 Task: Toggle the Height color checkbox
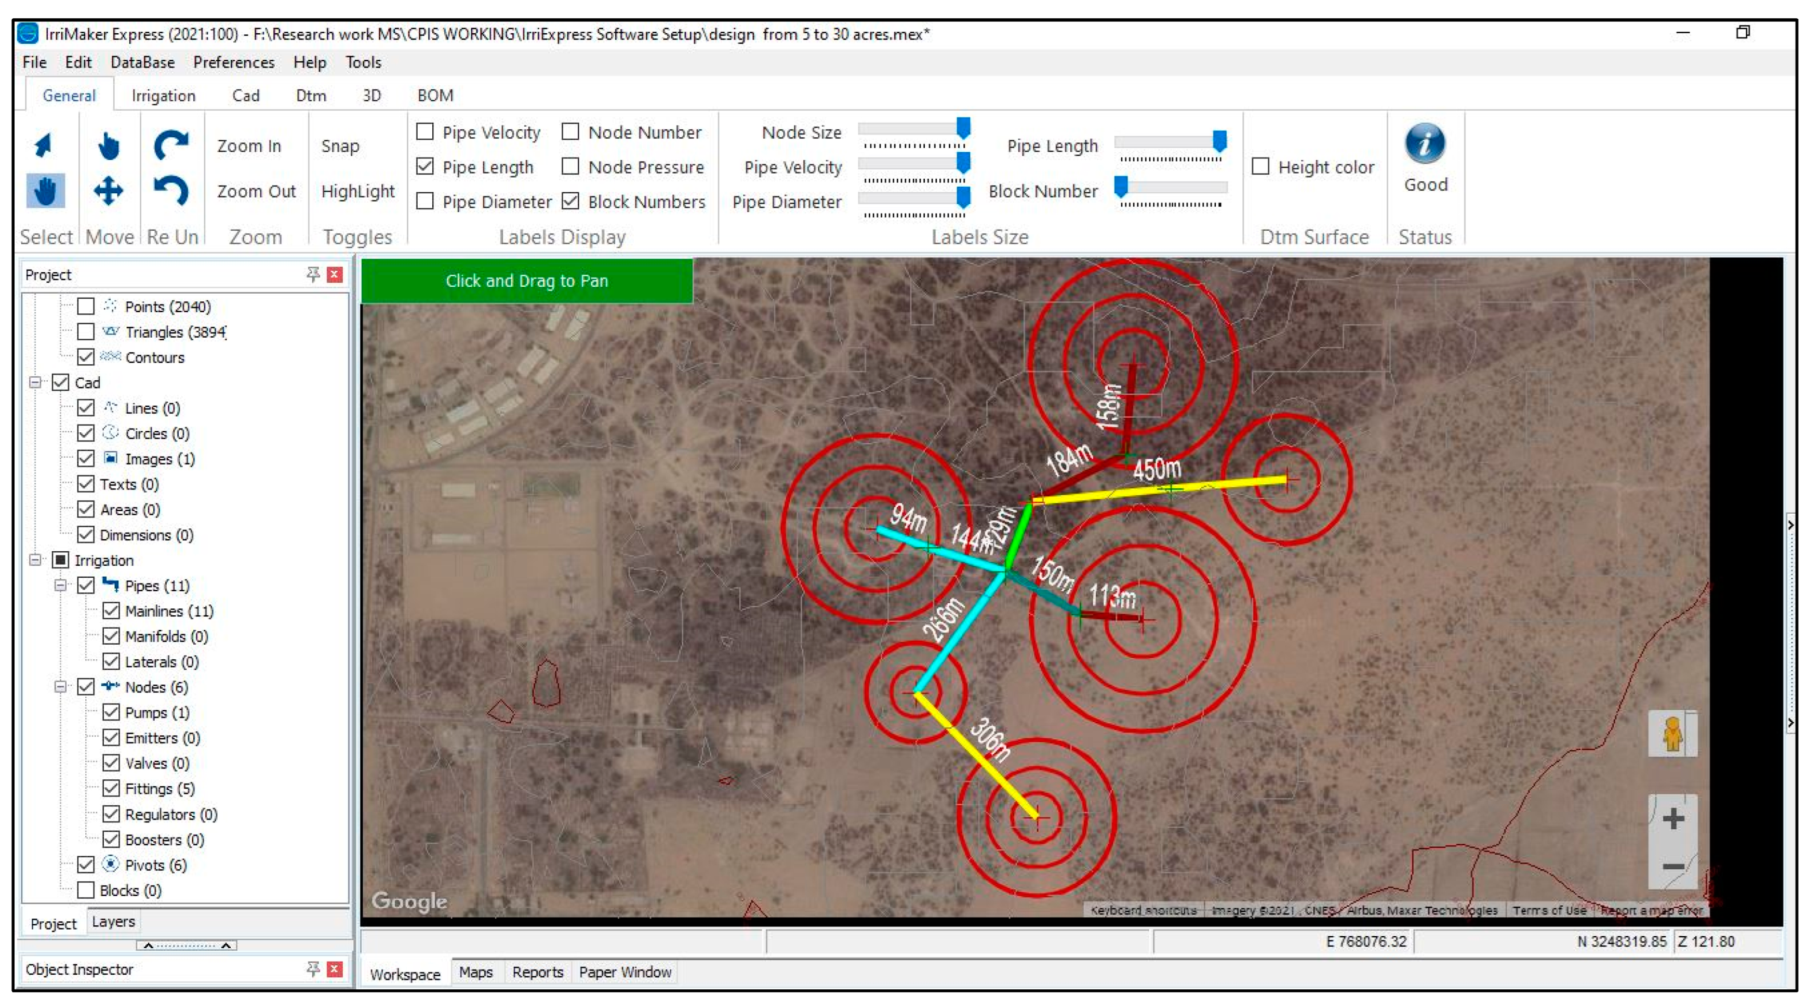[x=1260, y=167]
